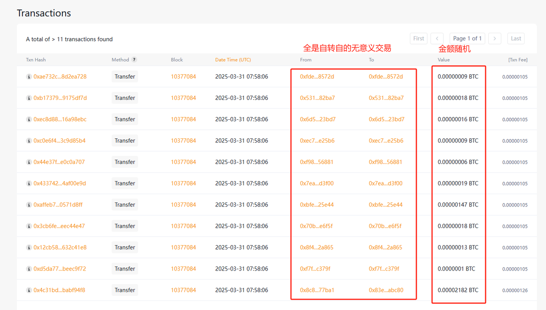Open transaction 0xae732c...8d2ea728
The height and width of the screenshot is (310, 546).
[x=60, y=77]
